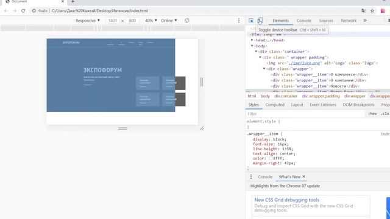This screenshot has width=390, height=219.
Task: Open the device toolbar more options menu
Action: 239,21
